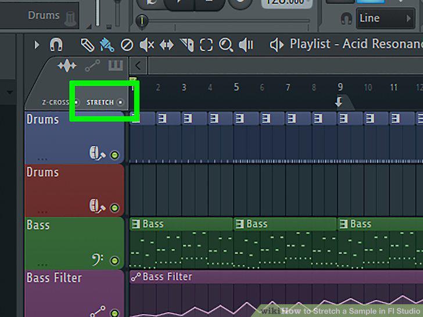This screenshot has height=317, width=423.
Task: Select the Slip tool
Action: pyautogui.click(x=166, y=45)
